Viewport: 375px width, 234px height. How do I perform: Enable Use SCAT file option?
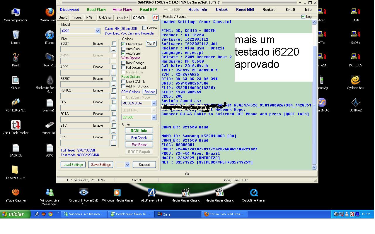[x=123, y=82]
